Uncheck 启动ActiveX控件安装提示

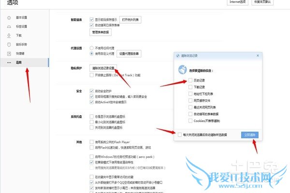pos(91,102)
